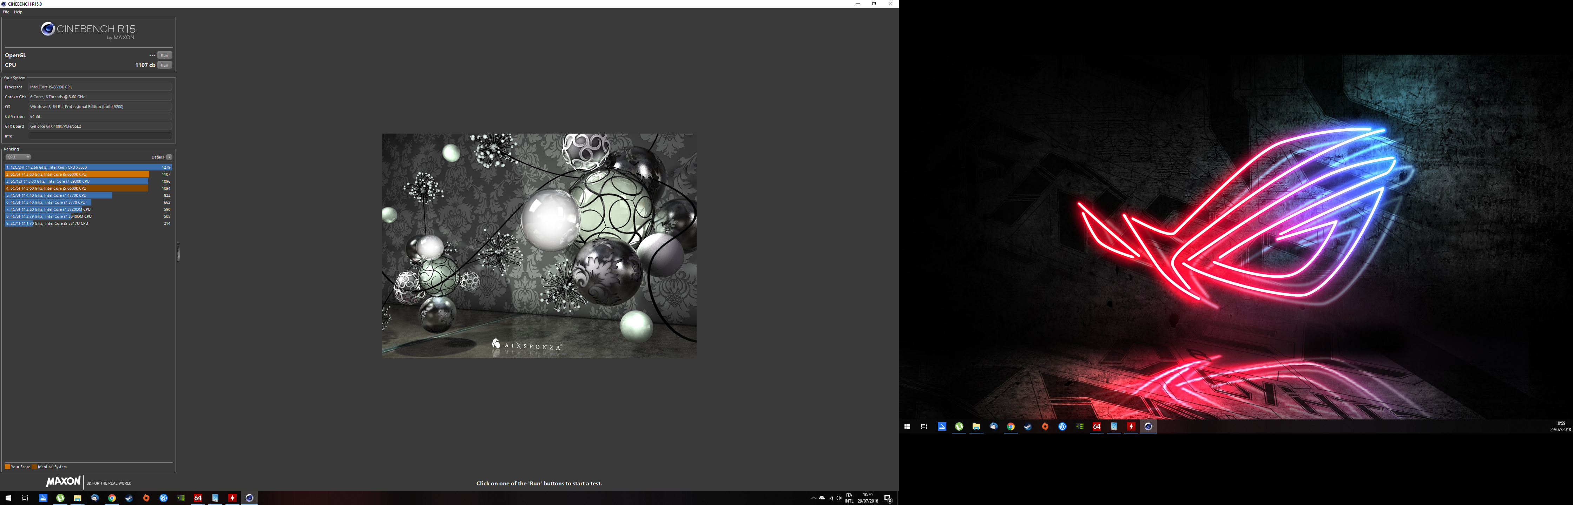Select ranking row 4 i5-8600K score 1094
The image size is (1573, 505).
tap(88, 188)
